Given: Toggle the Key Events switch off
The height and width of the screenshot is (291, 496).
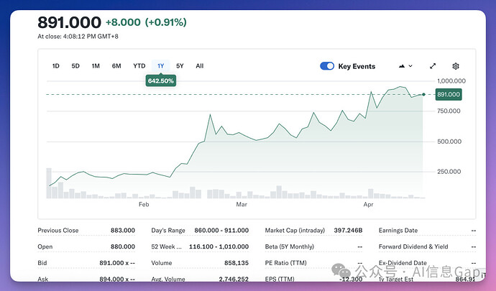Looking at the screenshot, I should pos(327,66).
